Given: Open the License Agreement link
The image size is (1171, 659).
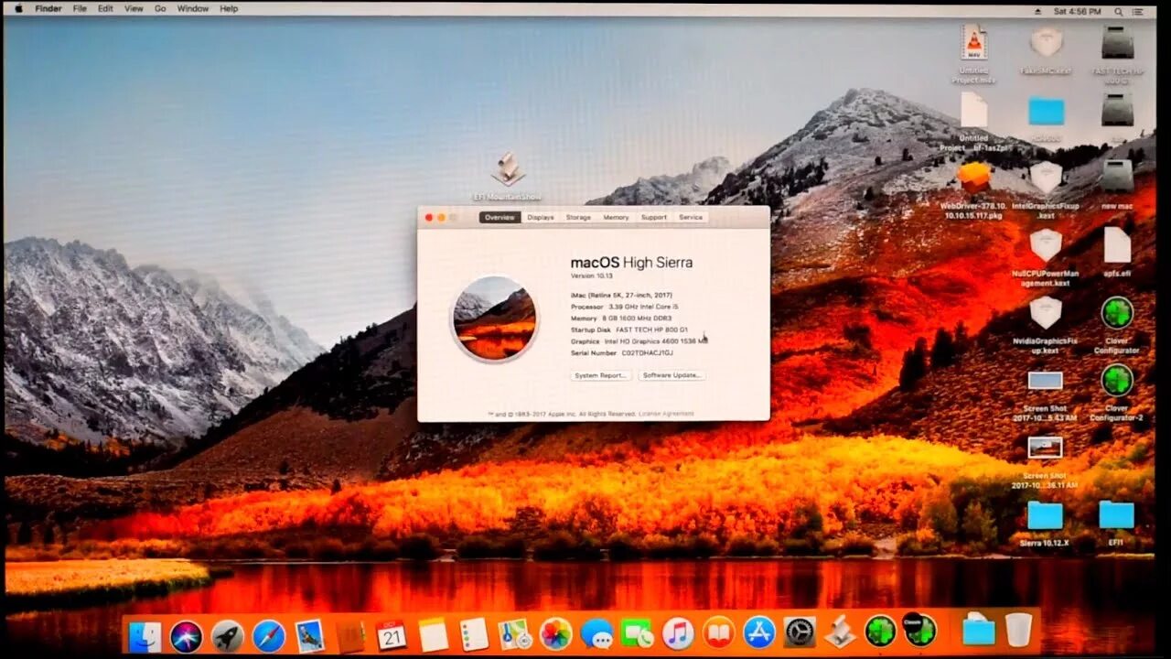Looking at the screenshot, I should (666, 414).
